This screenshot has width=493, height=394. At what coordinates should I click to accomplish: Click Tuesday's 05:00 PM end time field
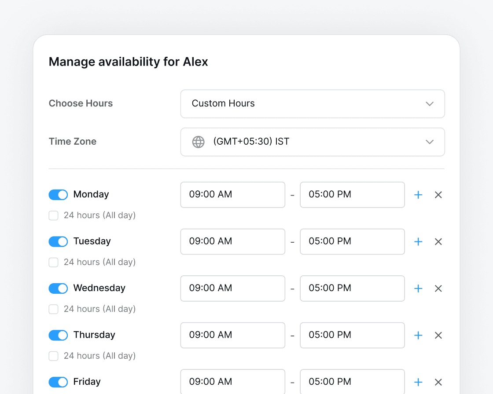pos(352,241)
